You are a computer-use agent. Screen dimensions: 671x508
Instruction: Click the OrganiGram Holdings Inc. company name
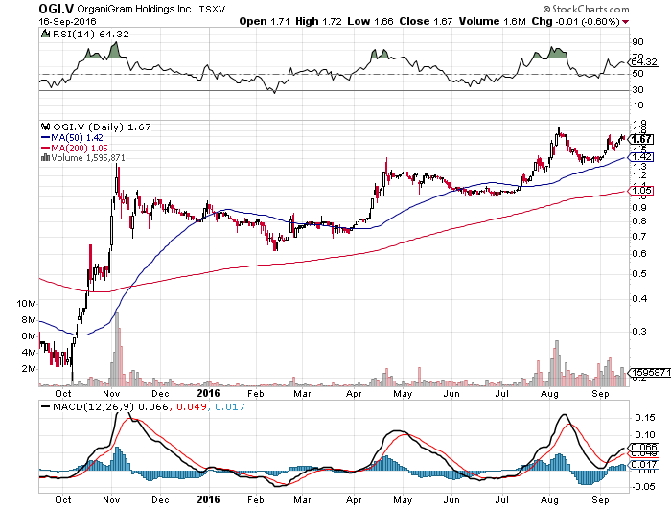[135, 9]
